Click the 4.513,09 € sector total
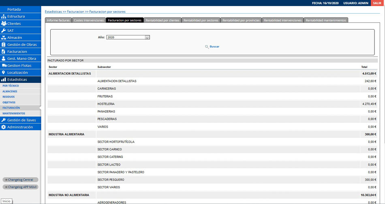The image size is (385, 204). click(x=369, y=74)
